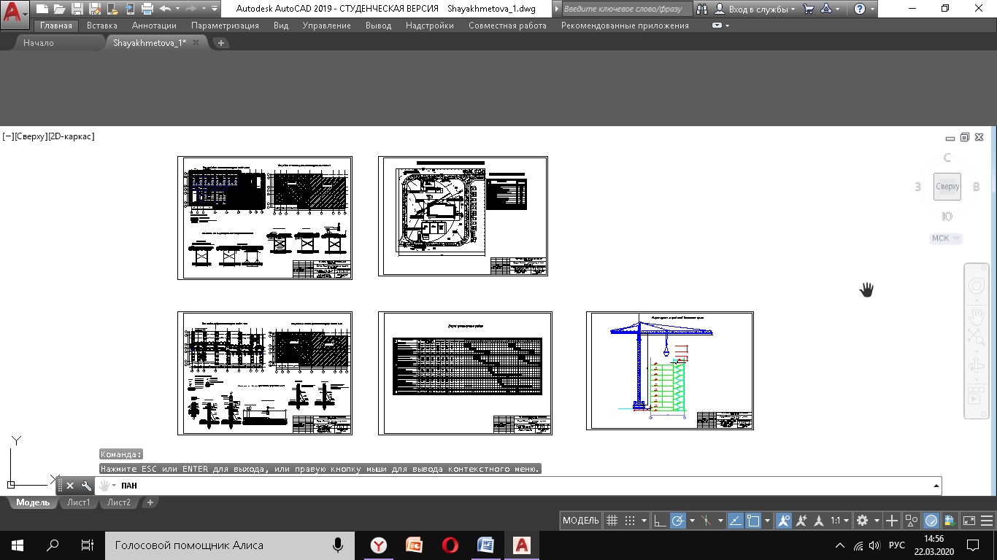Click the 'Сверху' face on the ViewCube
The width and height of the screenshot is (997, 560).
pyautogui.click(x=947, y=187)
